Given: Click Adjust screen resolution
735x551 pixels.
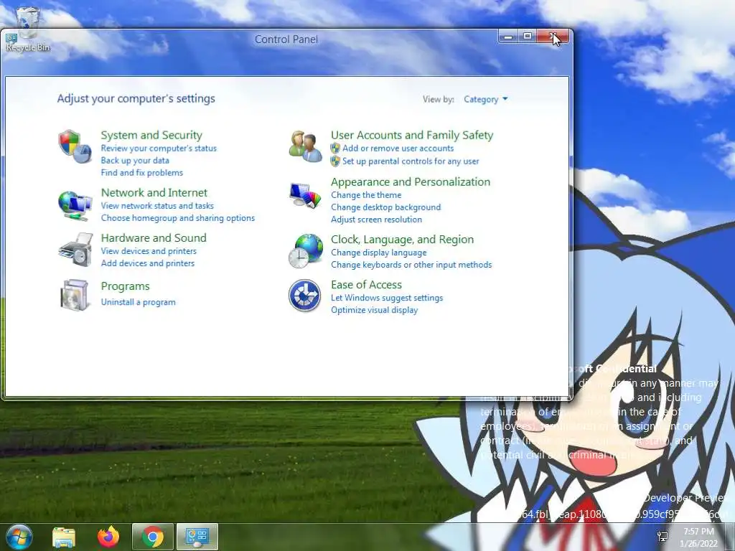Looking at the screenshot, I should click(376, 220).
